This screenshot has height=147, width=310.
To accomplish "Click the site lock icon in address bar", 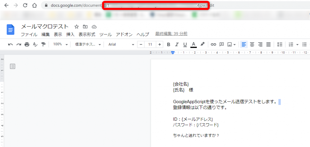I will click(46, 5).
